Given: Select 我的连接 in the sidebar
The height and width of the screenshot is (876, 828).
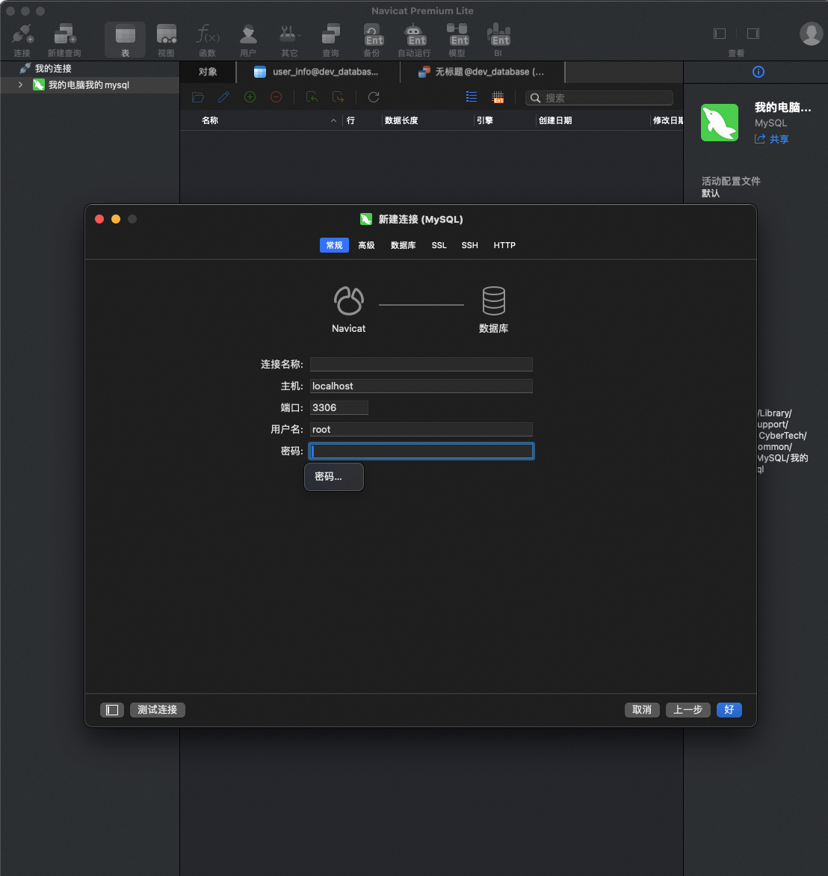Looking at the screenshot, I should 53,68.
